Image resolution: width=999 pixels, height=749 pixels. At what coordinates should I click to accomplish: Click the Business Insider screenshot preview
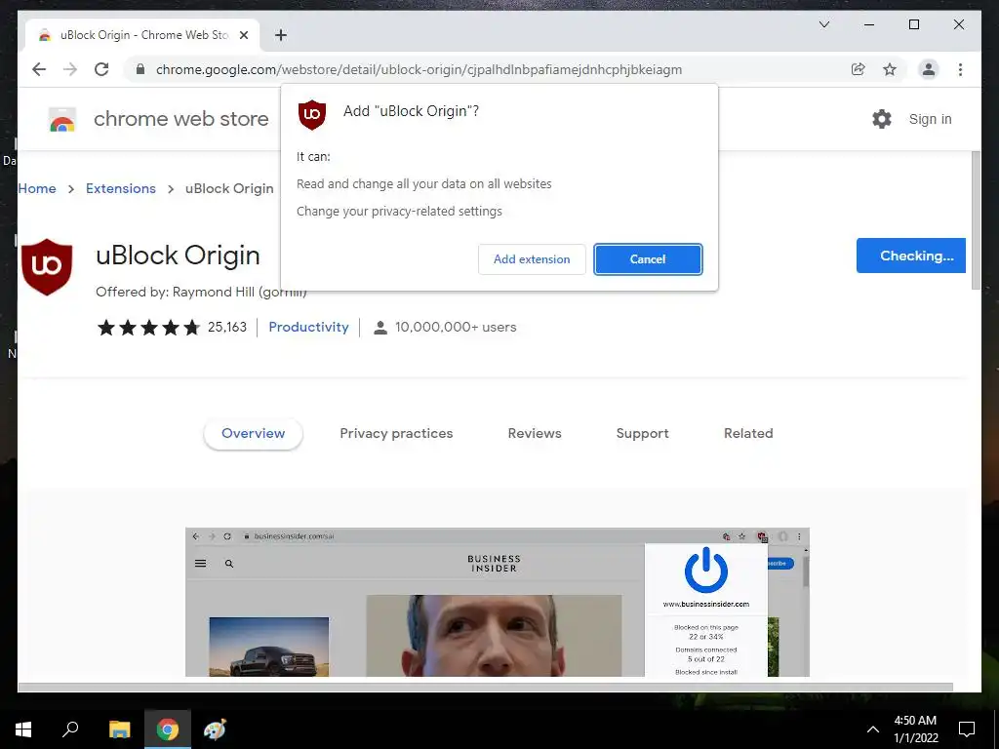pos(497,602)
